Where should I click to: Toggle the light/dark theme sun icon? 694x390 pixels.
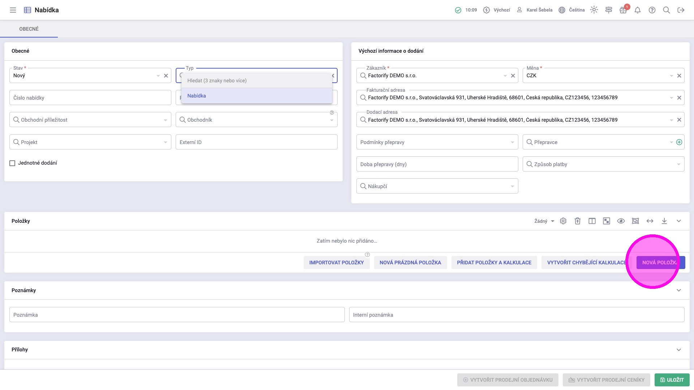click(594, 10)
